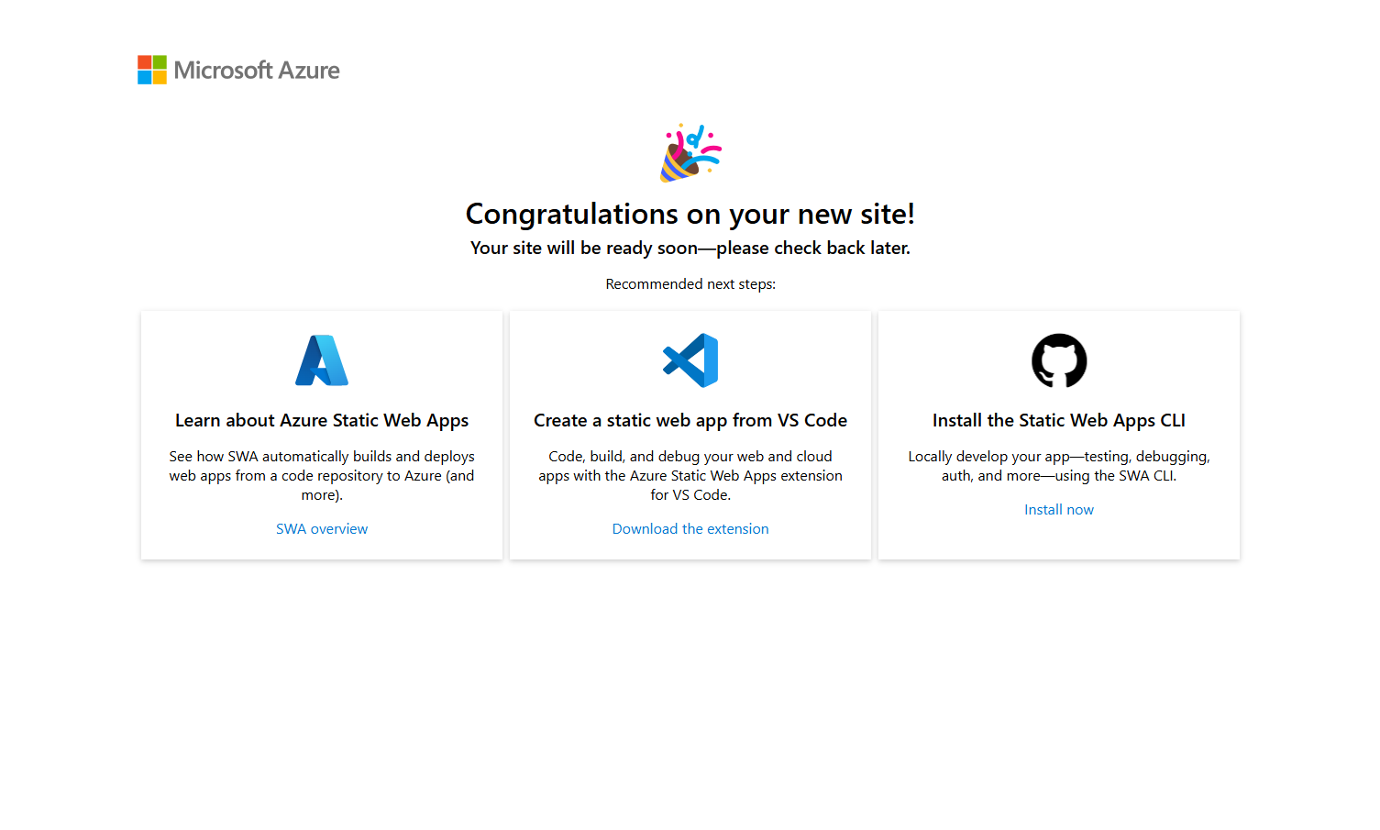The image size is (1380, 830).
Task: Click 'Recommended next steps:' text
Action: pos(690,284)
